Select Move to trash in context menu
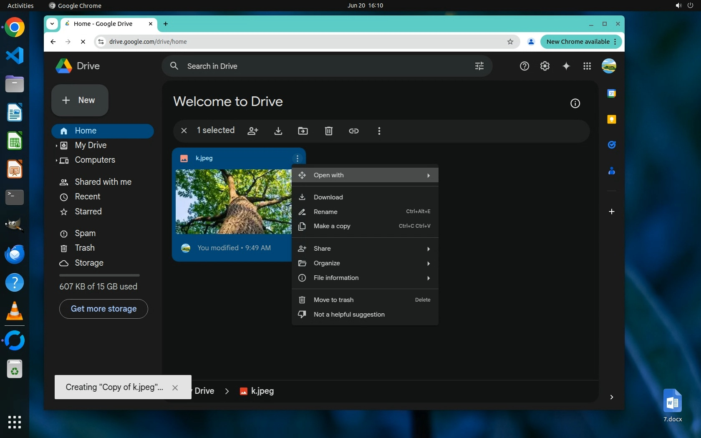The height and width of the screenshot is (438, 701). pos(333,300)
